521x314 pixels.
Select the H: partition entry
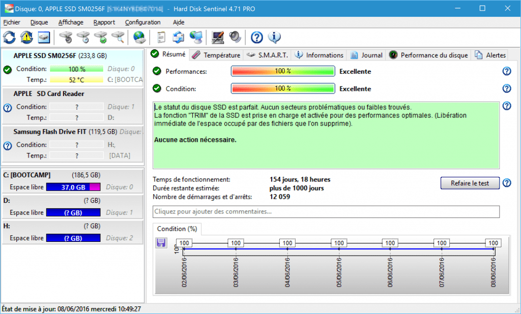pyautogui.click(x=73, y=232)
